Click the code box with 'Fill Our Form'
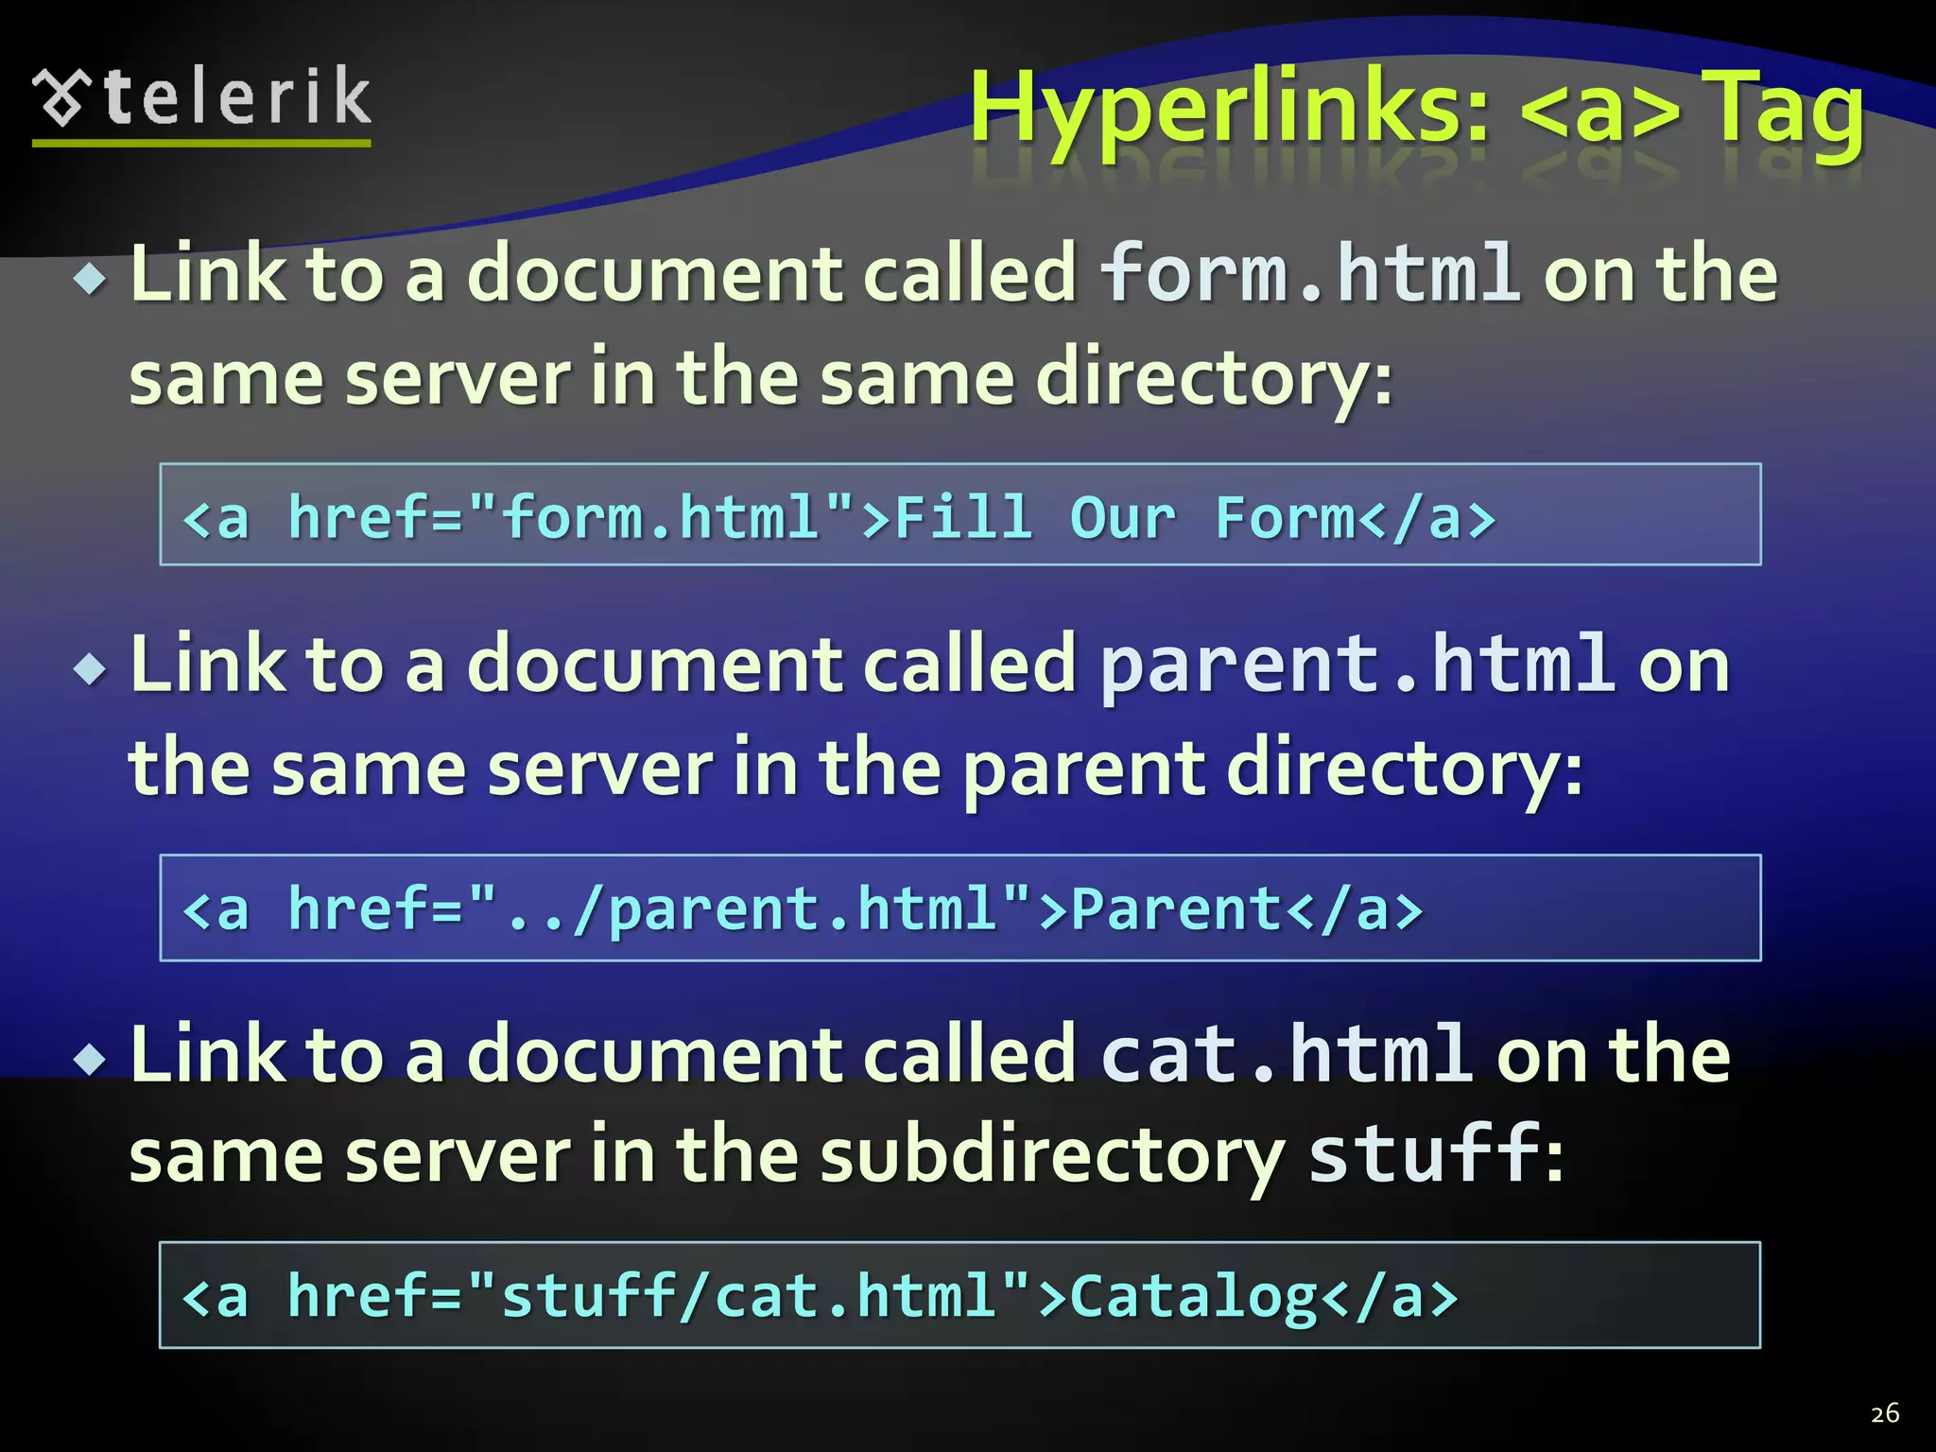 click(x=959, y=514)
